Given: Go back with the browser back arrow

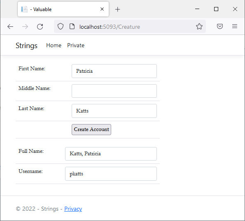Looking at the screenshot, I should click(10, 27).
